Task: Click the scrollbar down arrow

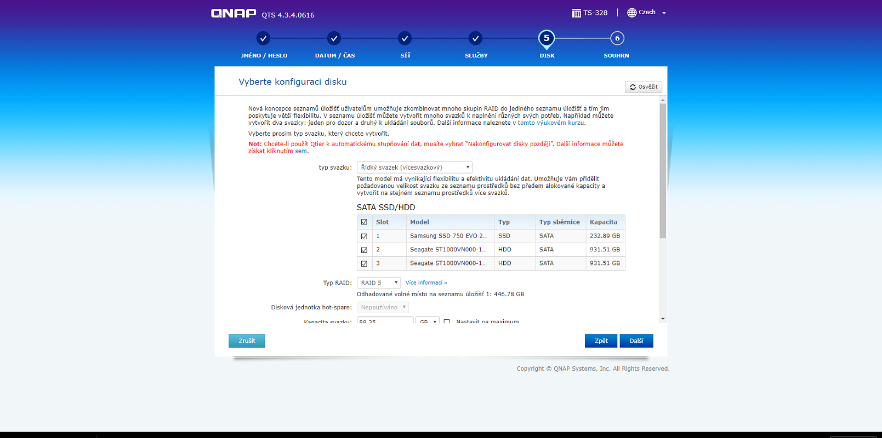Action: point(663,319)
